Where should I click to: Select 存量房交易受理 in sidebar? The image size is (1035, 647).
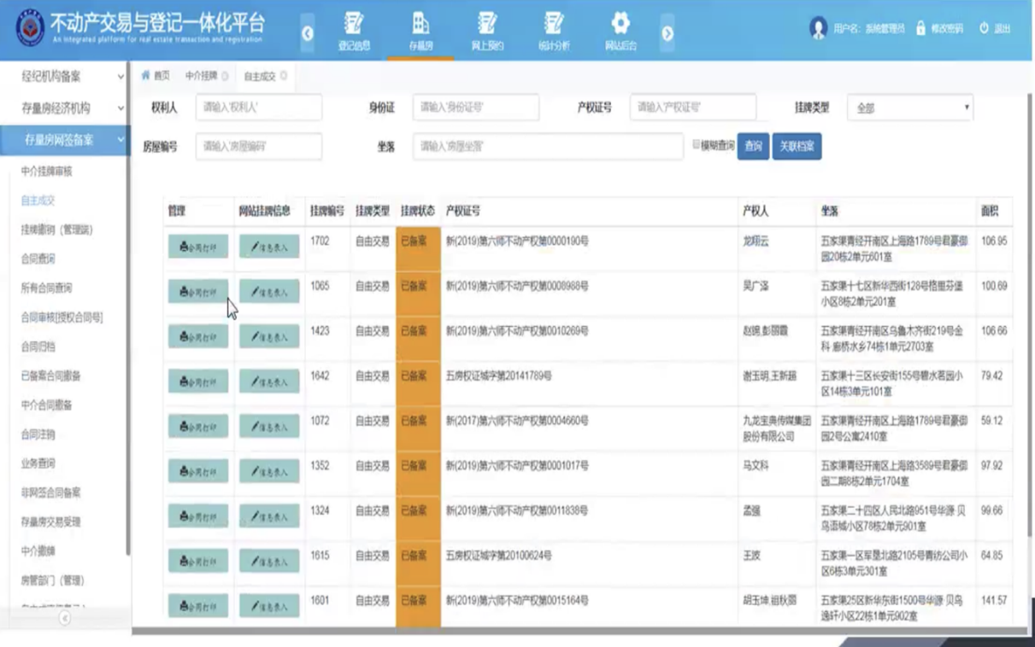tap(50, 522)
